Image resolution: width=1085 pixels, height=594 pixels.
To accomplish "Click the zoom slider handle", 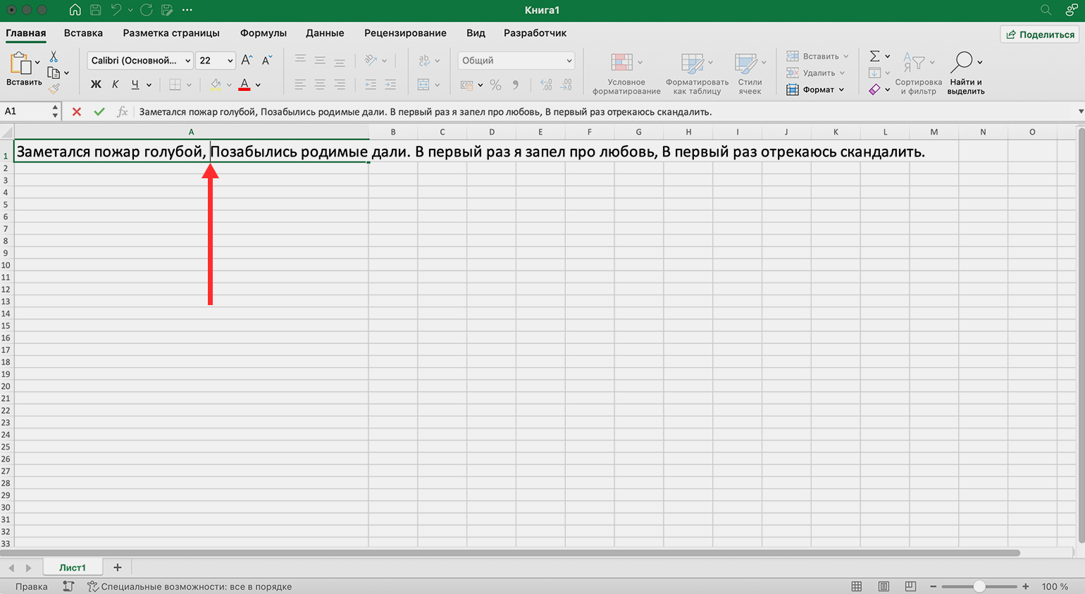I will [979, 586].
